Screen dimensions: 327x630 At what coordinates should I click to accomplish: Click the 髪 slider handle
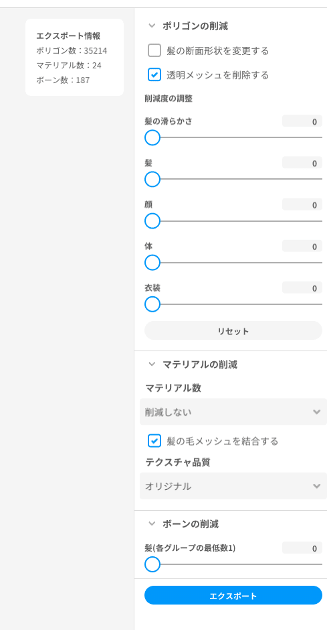(152, 179)
